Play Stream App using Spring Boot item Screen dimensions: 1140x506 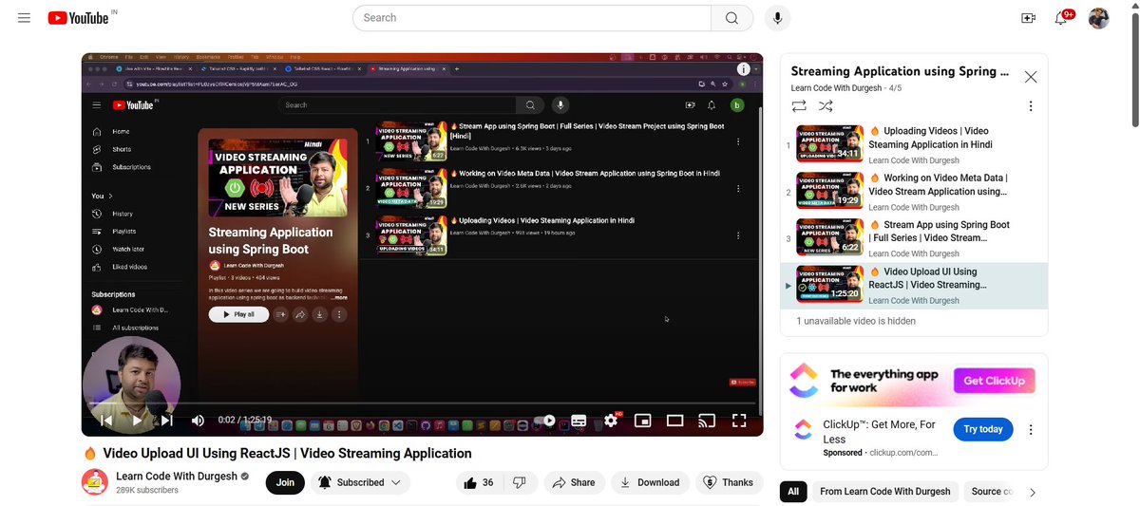click(914, 238)
